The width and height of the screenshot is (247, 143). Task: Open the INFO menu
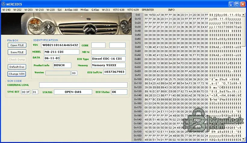click(171, 10)
